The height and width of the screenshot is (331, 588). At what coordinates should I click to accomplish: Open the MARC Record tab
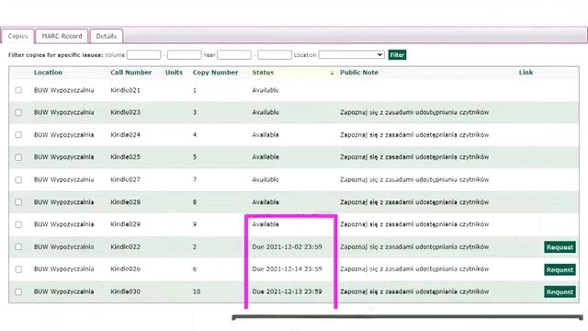[x=62, y=37]
